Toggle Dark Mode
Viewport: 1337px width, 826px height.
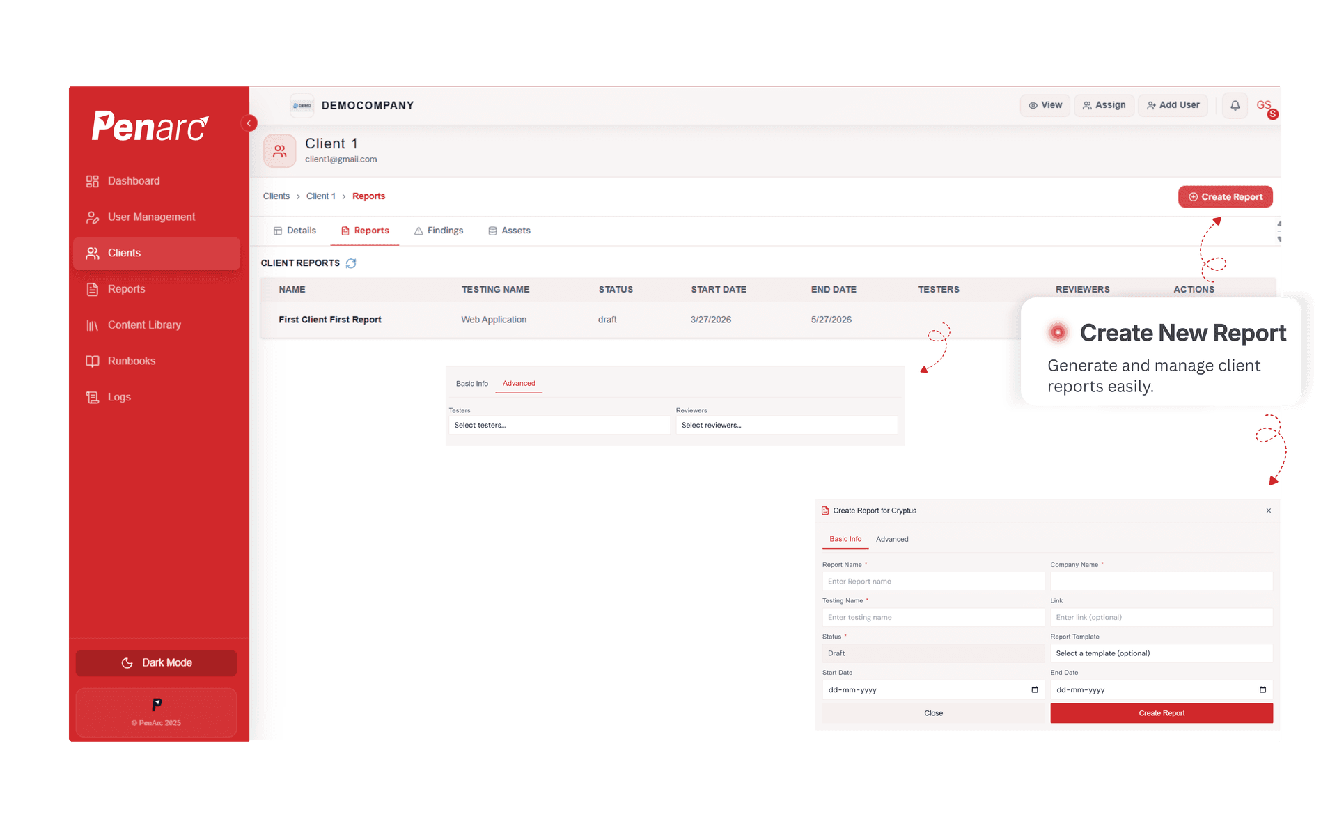click(156, 662)
